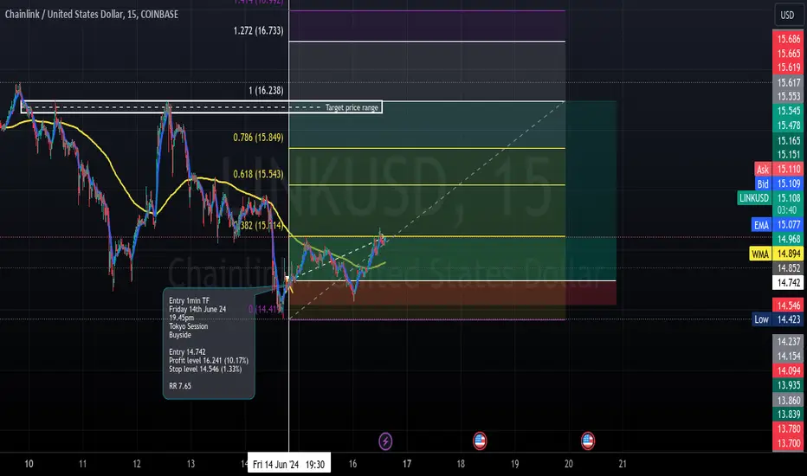Image resolution: width=807 pixels, height=476 pixels.
Task: Click the 15.686 red price label
Action: 788,39
